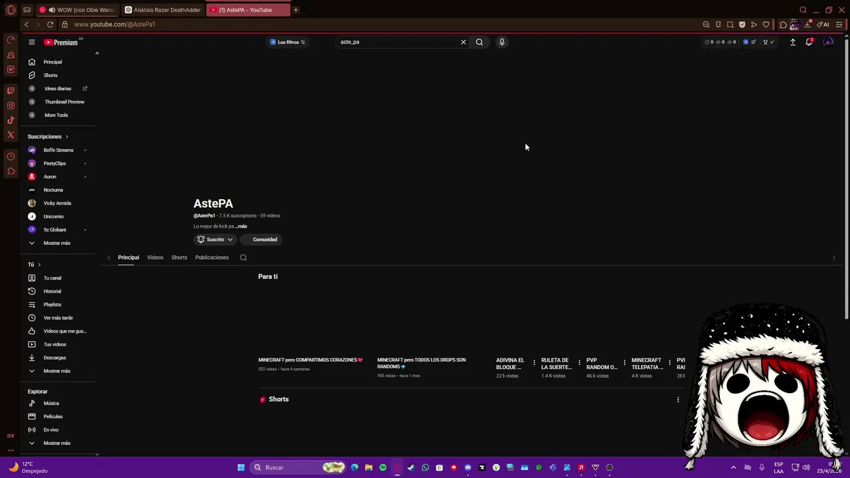
Task: Open Playlists in sidebar
Action: click(x=52, y=305)
